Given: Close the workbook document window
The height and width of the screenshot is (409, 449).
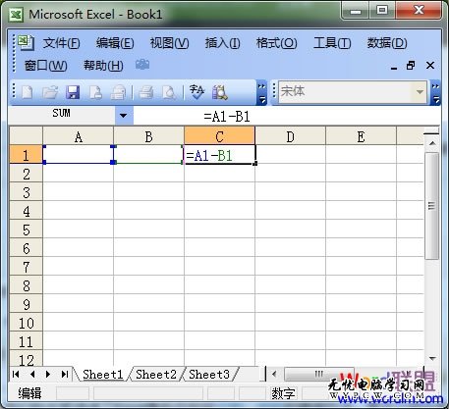Looking at the screenshot, I should pos(430,66).
